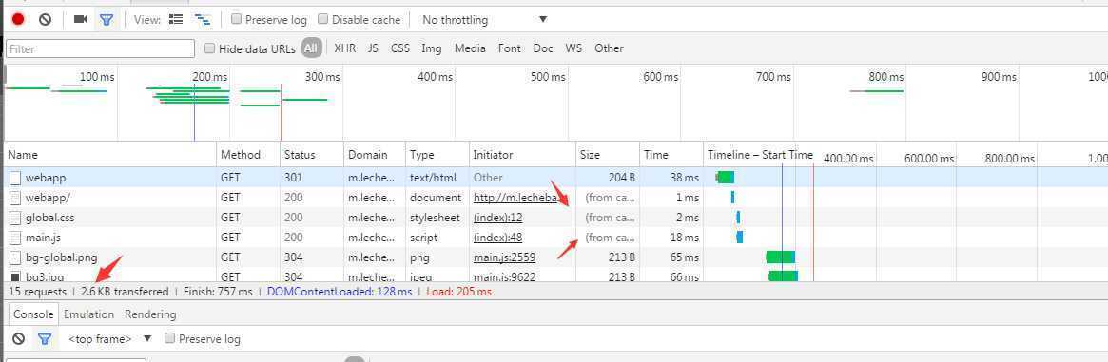Viewport: 1108px width, 362px height.
Task: Click file icon beside main.js row
Action: click(x=15, y=238)
